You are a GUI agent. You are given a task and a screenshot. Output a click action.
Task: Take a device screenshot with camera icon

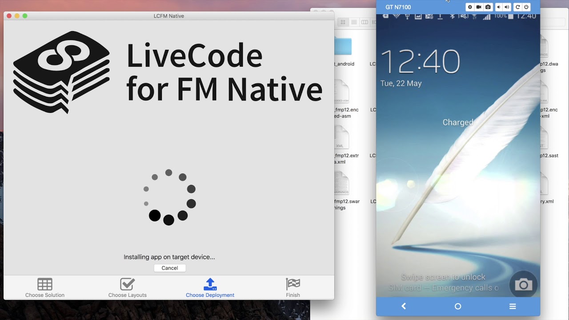coord(488,7)
